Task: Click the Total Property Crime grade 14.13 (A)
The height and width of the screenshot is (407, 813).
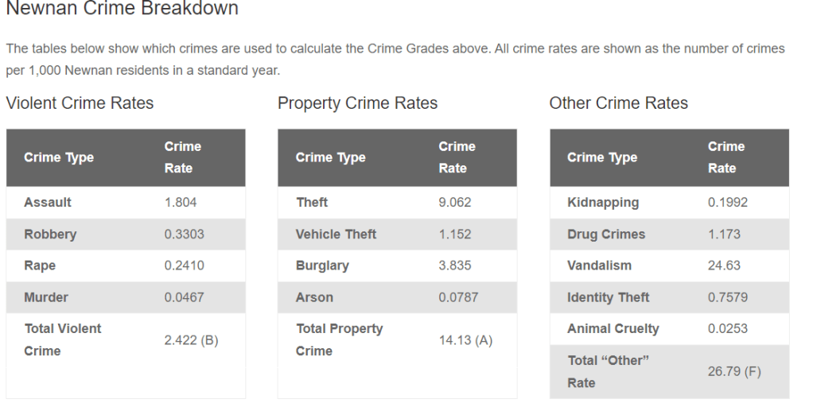Action: click(x=465, y=340)
